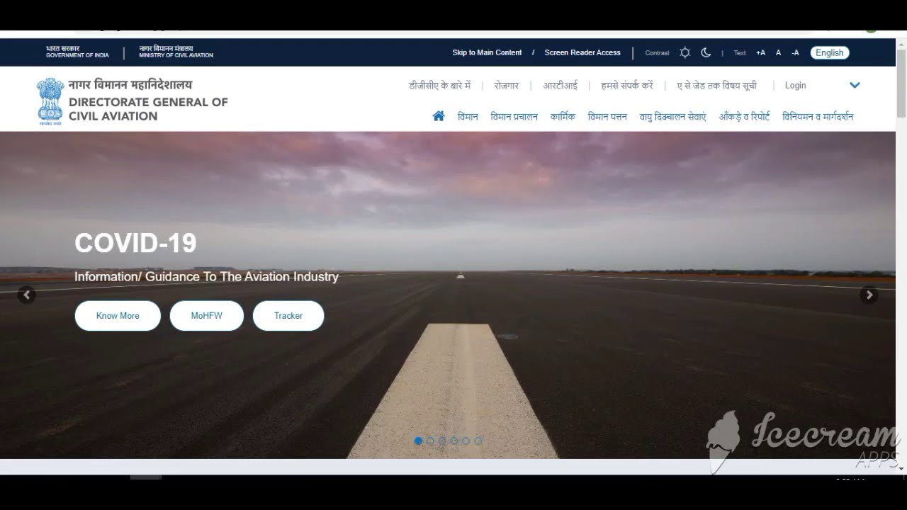The image size is (907, 510).
Task: Click the national emblem logo
Action: (50, 101)
